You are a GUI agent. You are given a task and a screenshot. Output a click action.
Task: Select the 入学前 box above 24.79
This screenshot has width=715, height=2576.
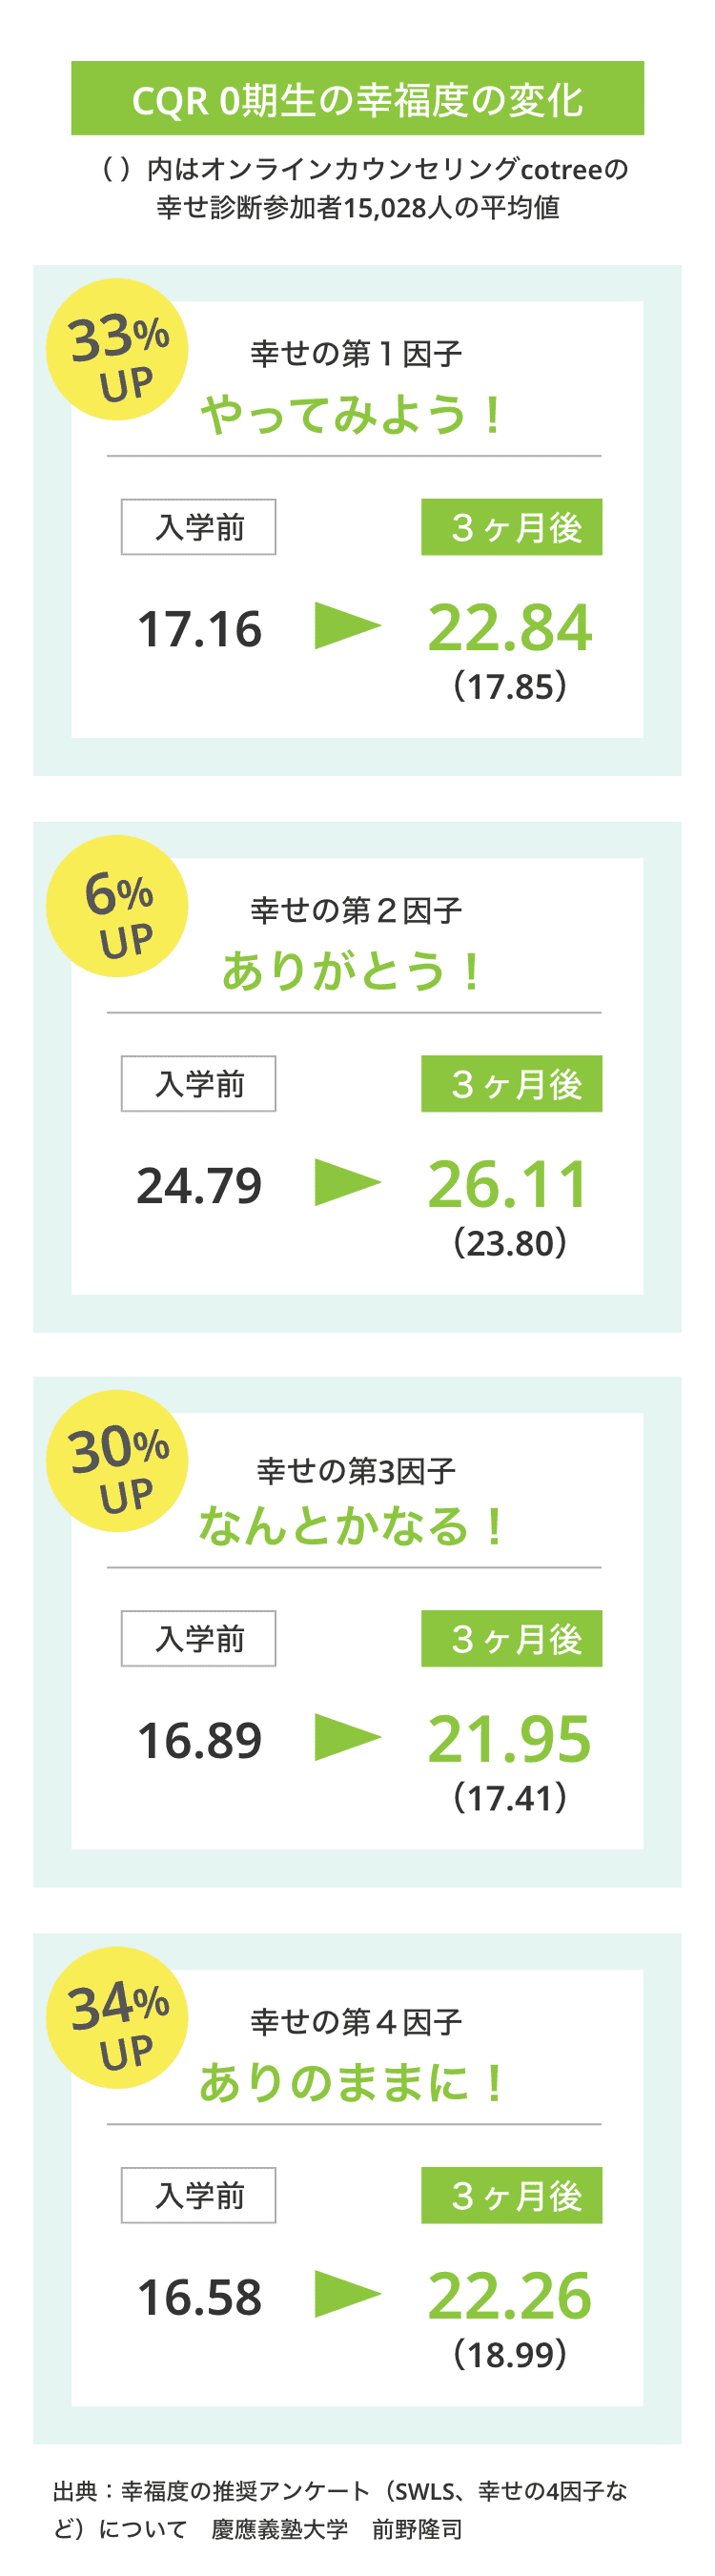click(198, 1084)
